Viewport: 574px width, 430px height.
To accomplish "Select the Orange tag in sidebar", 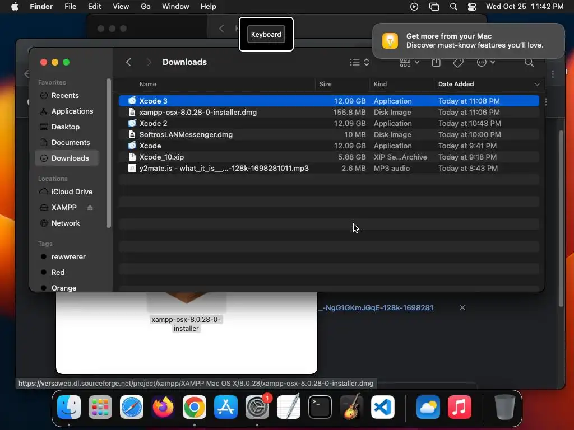I will (67, 288).
